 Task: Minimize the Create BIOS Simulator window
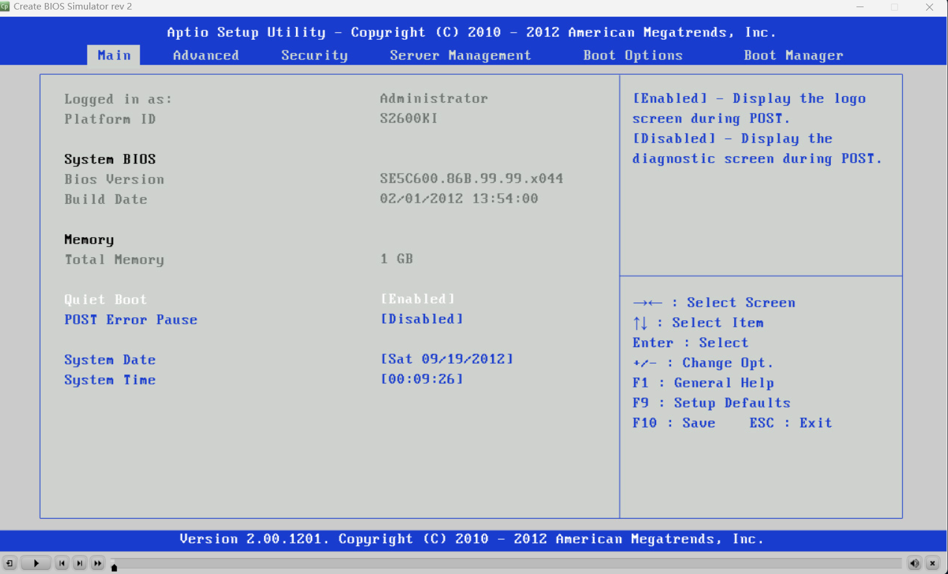pos(860,7)
